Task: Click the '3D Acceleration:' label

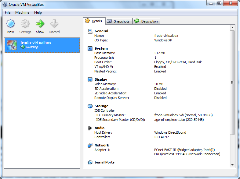Action: click(106, 89)
